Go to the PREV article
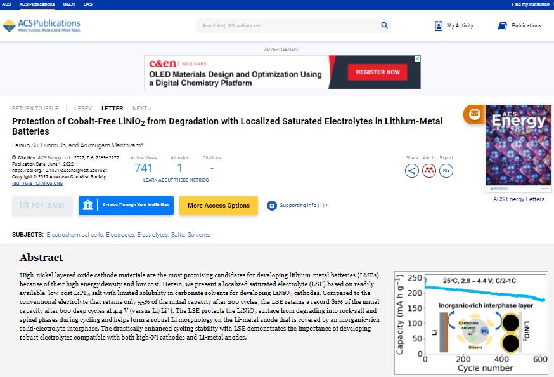Viewport: 554px width, 377px height. point(82,109)
